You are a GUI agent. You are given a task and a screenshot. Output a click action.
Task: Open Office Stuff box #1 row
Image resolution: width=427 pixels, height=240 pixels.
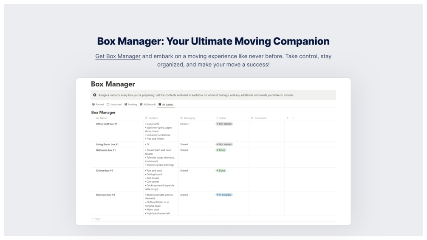(x=107, y=124)
